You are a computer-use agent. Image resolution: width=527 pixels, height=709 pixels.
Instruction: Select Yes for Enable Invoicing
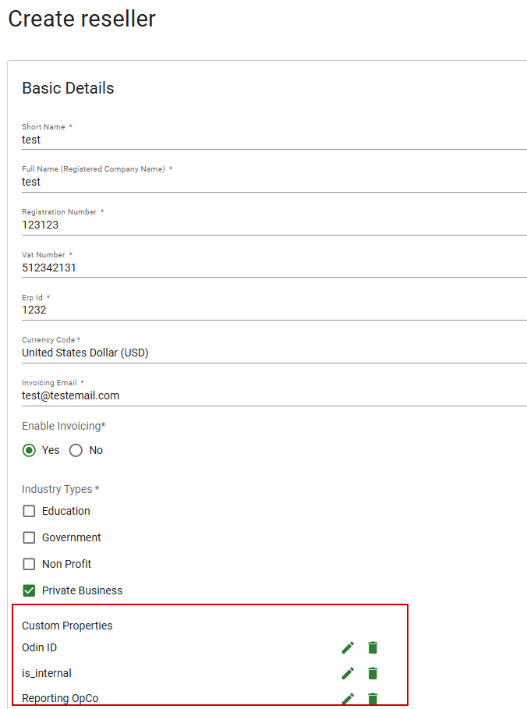click(x=29, y=450)
